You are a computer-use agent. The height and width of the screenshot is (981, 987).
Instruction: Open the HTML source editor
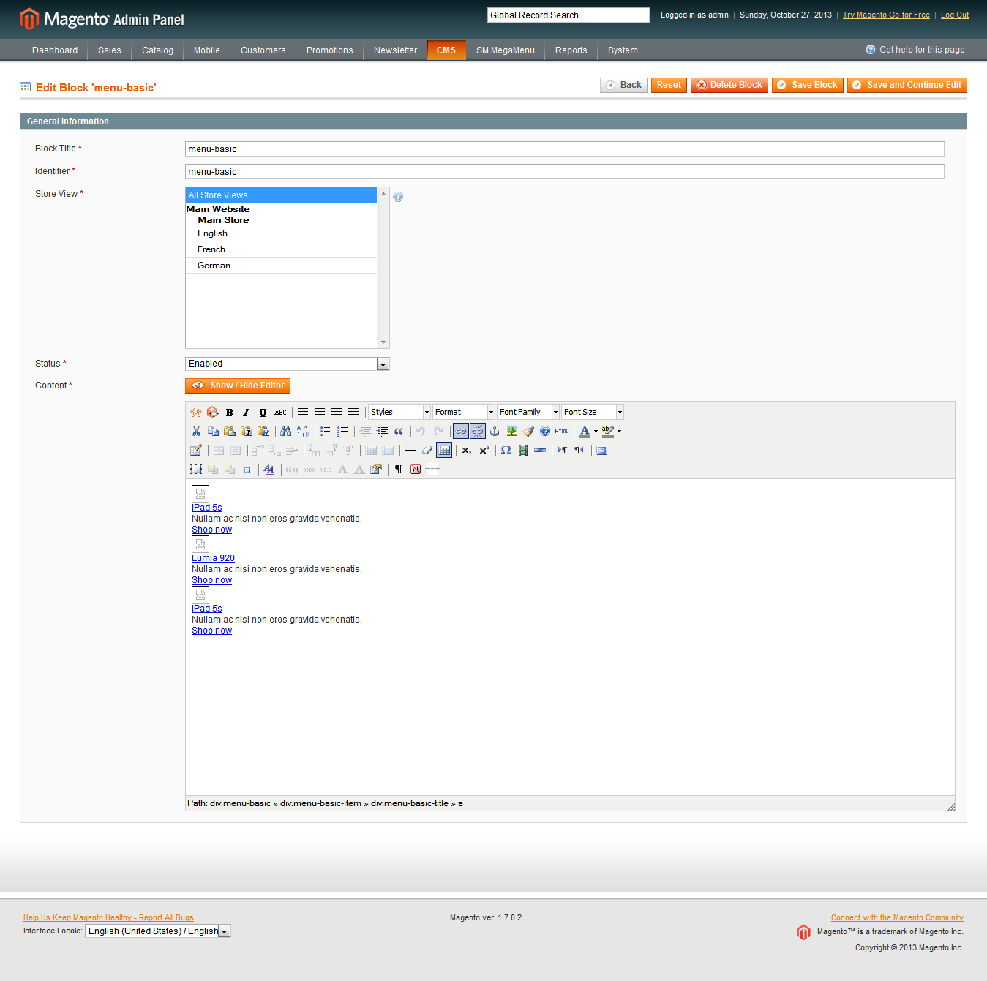click(x=562, y=432)
